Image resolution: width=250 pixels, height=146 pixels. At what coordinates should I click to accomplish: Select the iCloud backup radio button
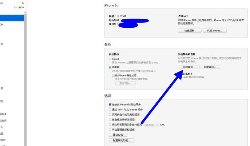click(110, 59)
